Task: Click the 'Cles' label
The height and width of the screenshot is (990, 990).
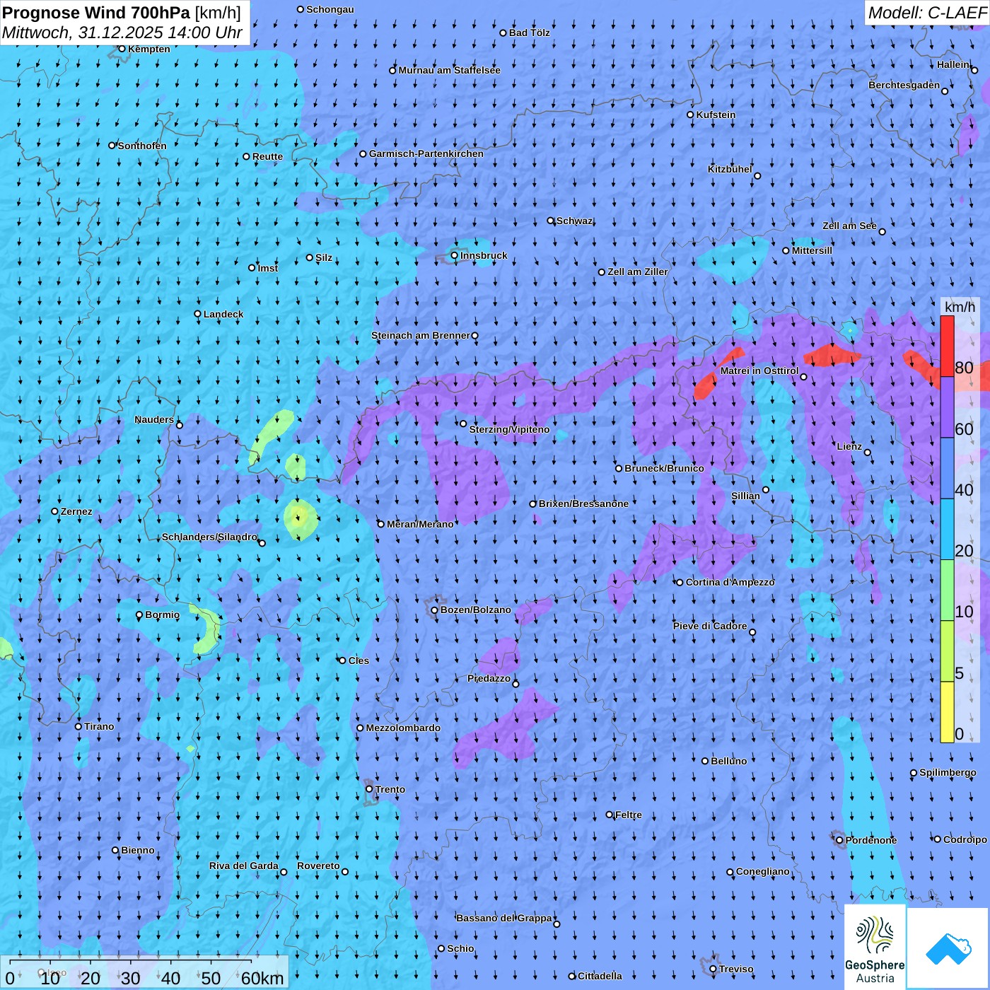Action: tap(359, 660)
